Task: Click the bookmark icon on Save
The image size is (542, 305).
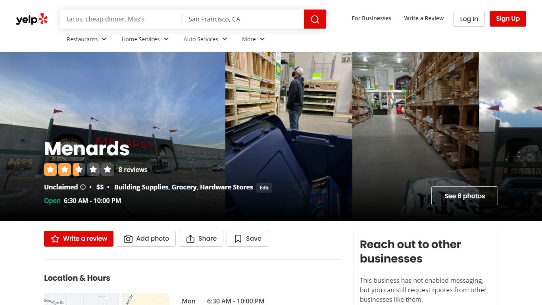Action: (x=238, y=239)
